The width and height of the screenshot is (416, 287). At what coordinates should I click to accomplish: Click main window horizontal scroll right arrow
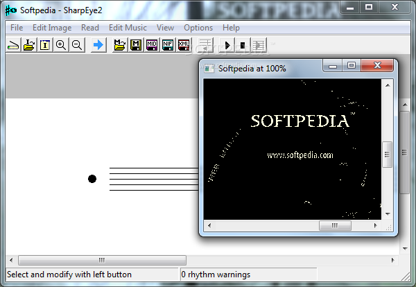tap(393, 260)
